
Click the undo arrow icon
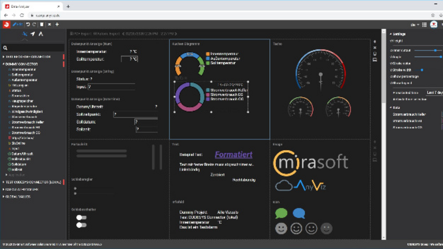click(28, 24)
